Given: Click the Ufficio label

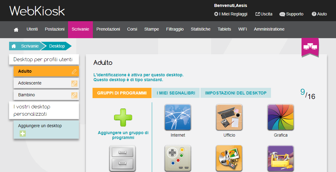Looking at the screenshot, I should [x=229, y=135].
